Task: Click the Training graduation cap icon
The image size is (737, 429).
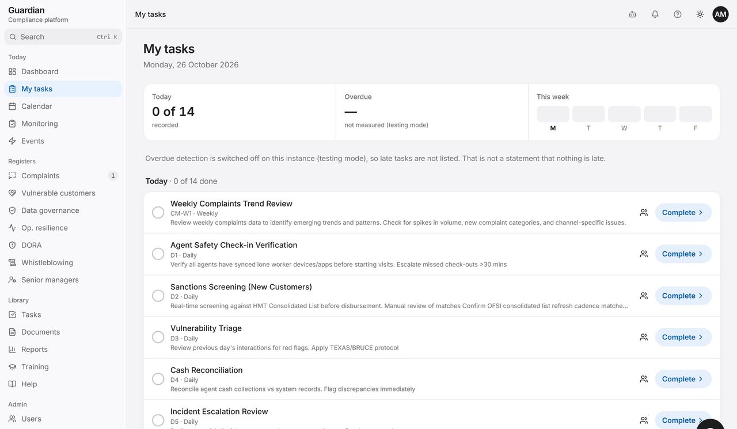Action: pyautogui.click(x=12, y=367)
